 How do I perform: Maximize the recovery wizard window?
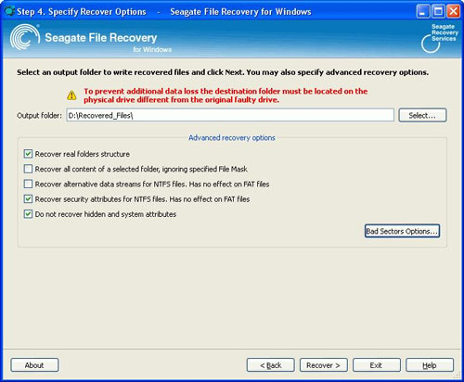[x=438, y=12]
